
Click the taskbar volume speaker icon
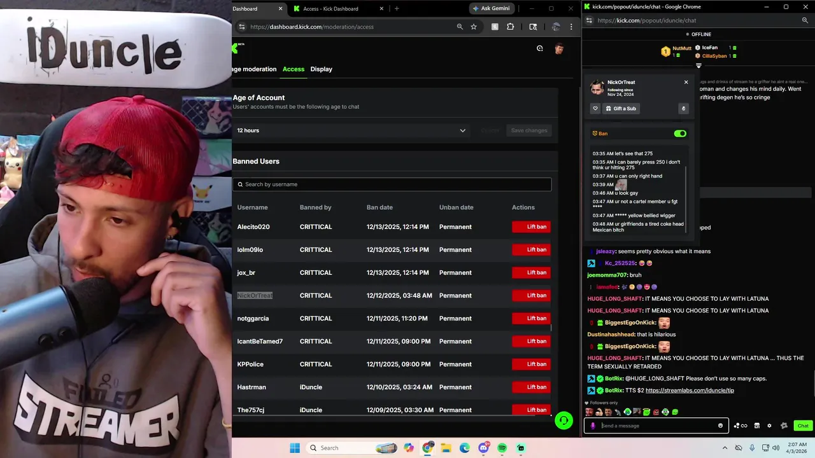(x=776, y=448)
